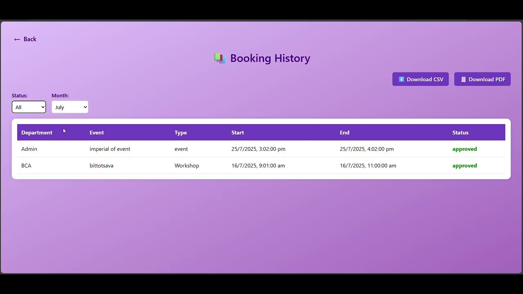Click the 'Status:' filter label
Screen dimensions: 523x294
tap(20, 96)
